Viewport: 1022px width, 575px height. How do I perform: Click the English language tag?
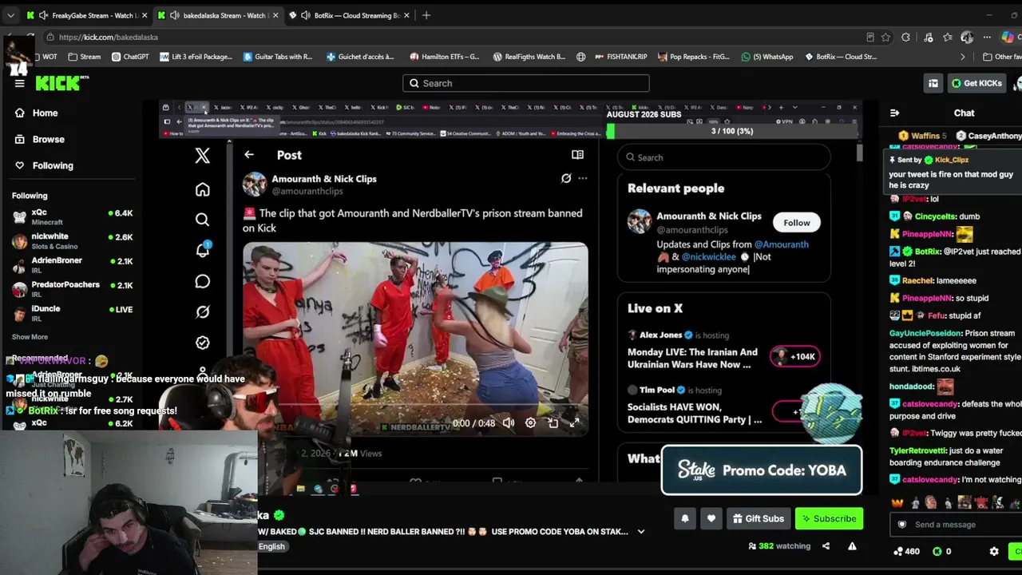[271, 546]
